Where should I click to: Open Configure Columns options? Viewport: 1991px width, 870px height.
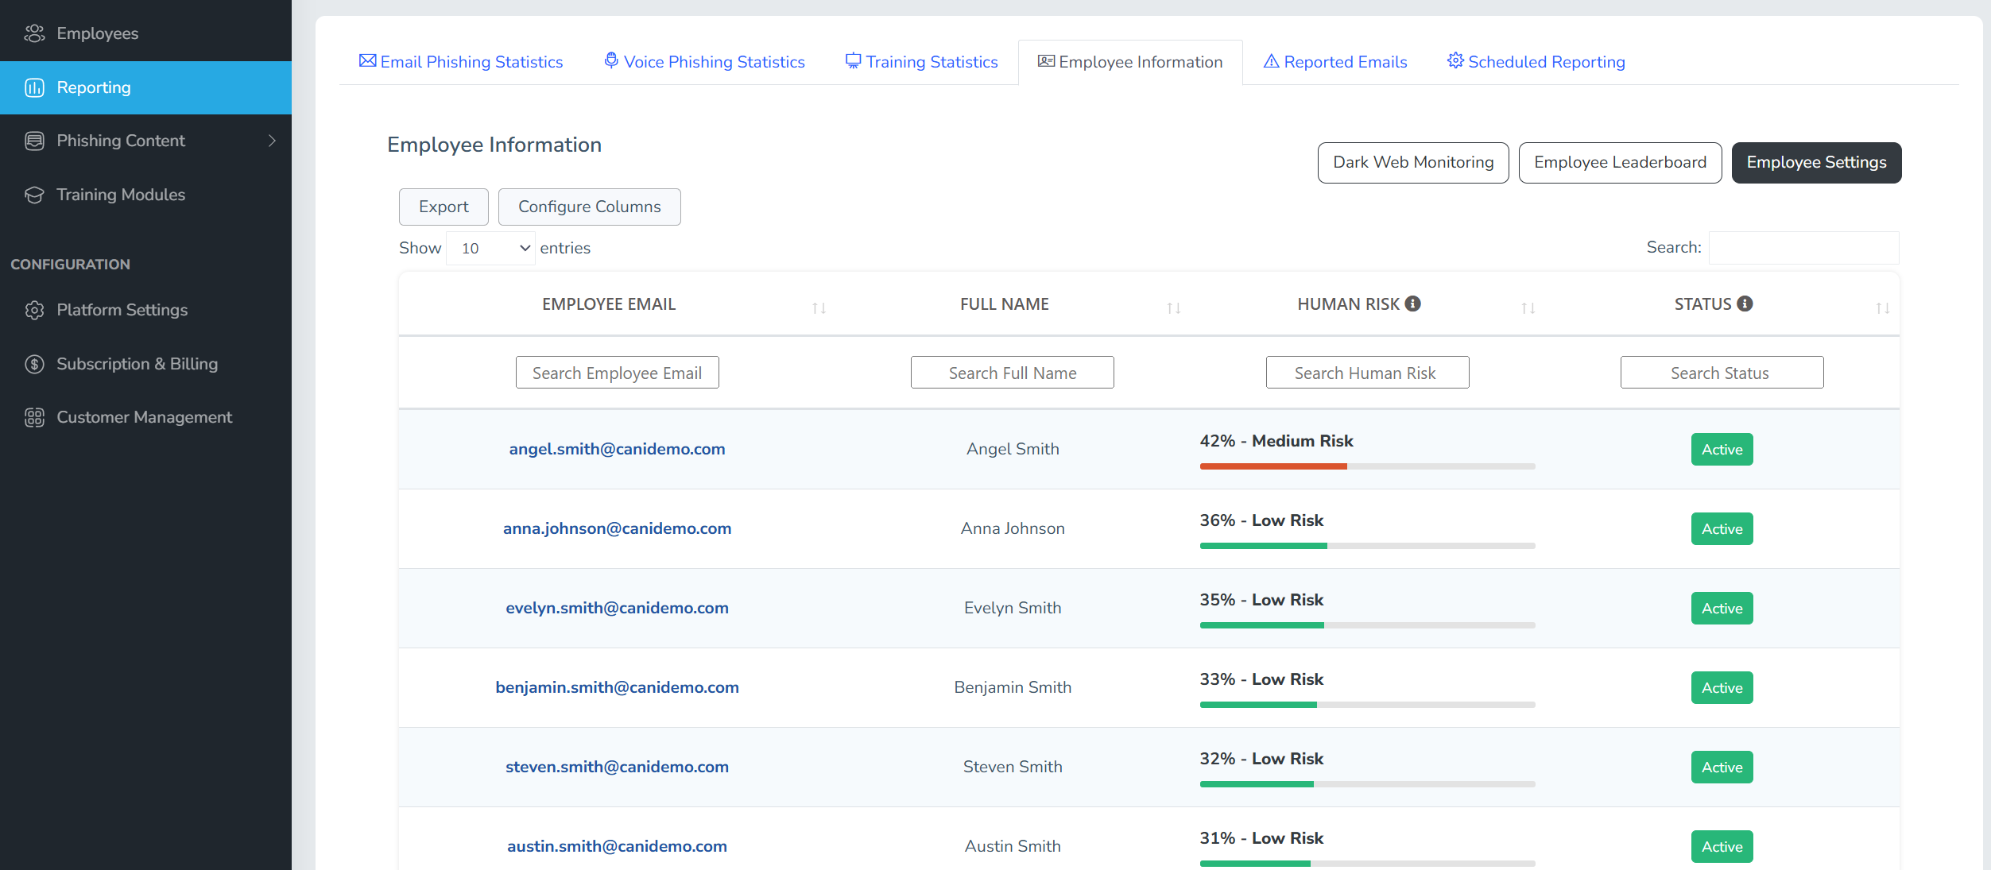(x=589, y=207)
